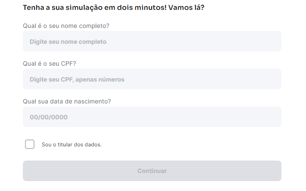The image size is (306, 191).
Task: Click the 'Qual é o seu CPF?' label
Action: (50, 64)
